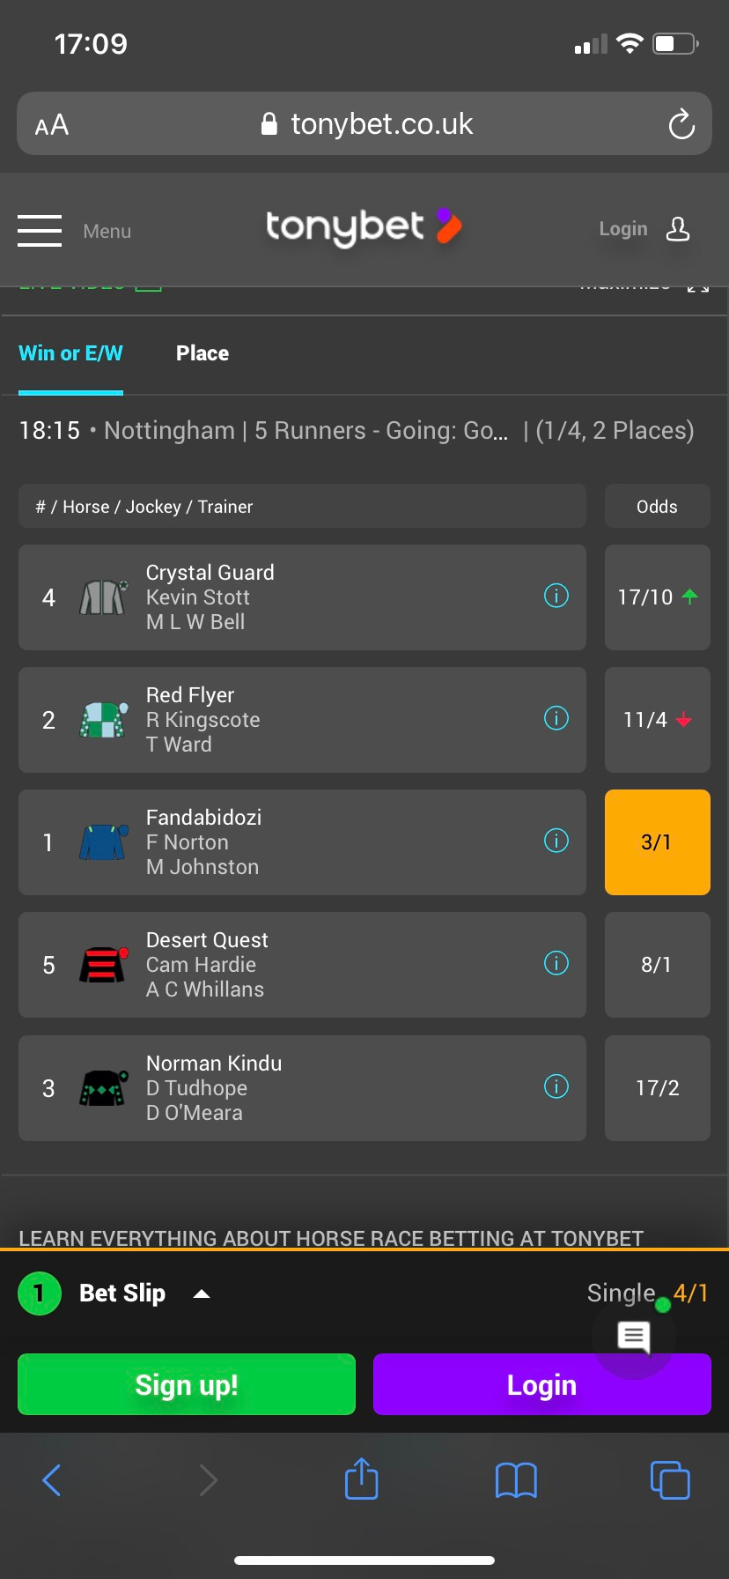
Task: Click the info icon beside Norman Kindu
Action: (x=556, y=1086)
